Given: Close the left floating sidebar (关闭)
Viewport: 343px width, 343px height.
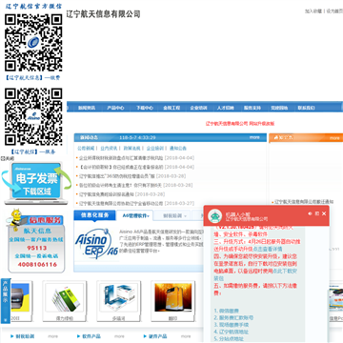Looking at the screenshot, I should [x=8, y=158].
